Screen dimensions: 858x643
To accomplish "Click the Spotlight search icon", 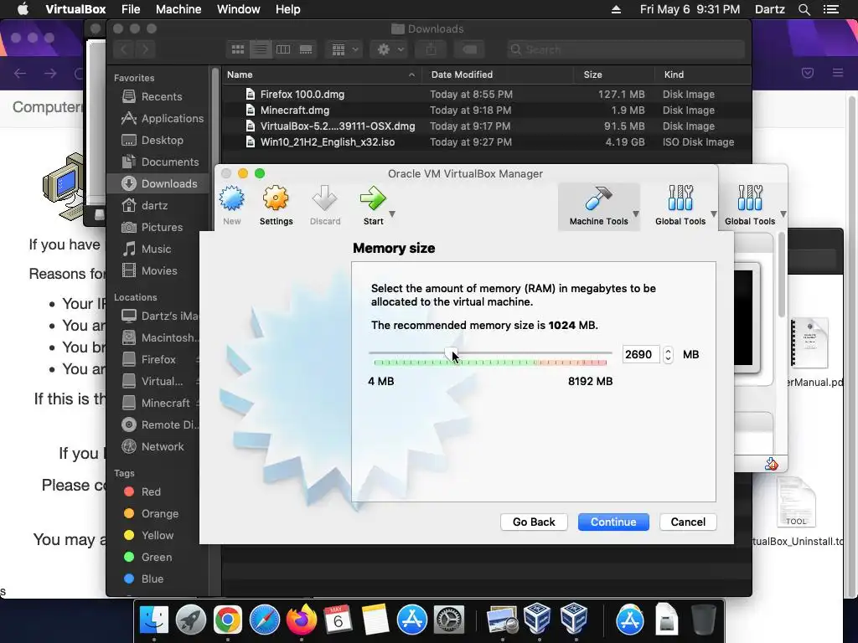I will 804,9.
